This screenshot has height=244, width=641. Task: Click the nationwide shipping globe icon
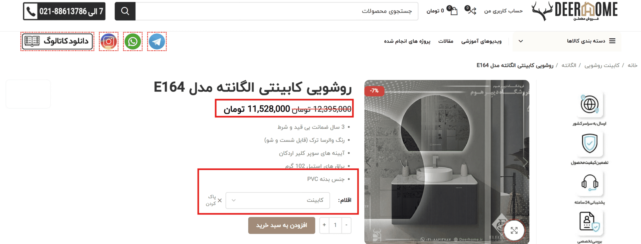[590, 105]
